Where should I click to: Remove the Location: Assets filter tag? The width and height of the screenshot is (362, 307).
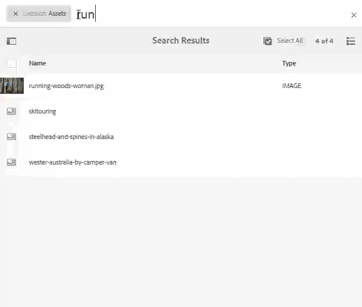pos(16,13)
